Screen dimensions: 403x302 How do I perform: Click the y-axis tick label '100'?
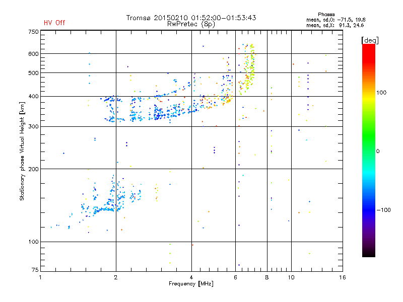coord(33,242)
